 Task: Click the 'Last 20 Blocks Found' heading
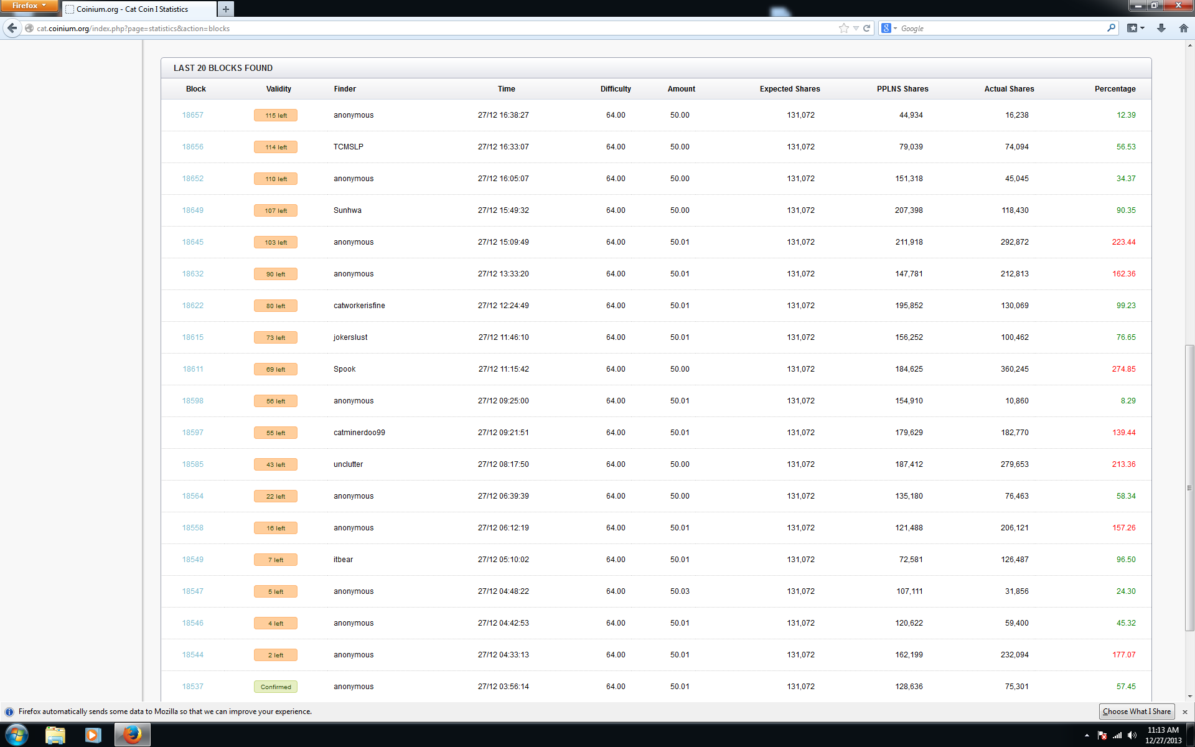[x=223, y=68]
